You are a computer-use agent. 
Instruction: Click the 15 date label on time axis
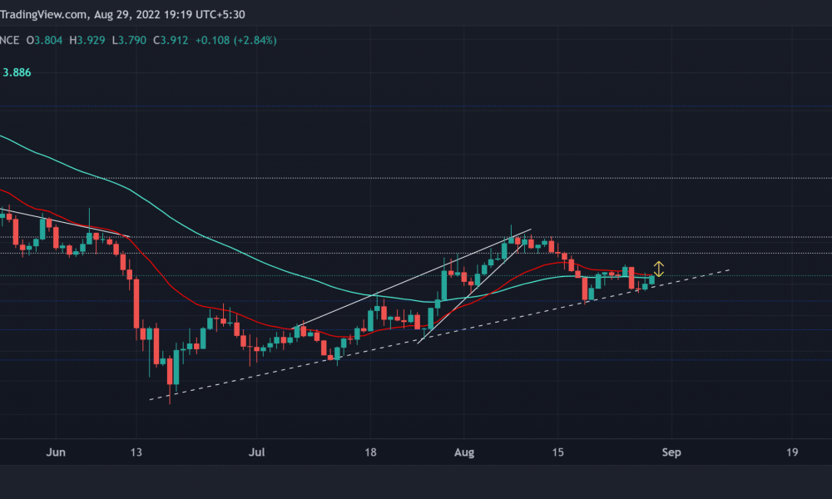[557, 452]
